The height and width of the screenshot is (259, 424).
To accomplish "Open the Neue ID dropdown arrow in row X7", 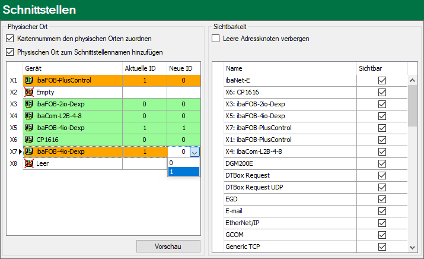I will point(195,152).
